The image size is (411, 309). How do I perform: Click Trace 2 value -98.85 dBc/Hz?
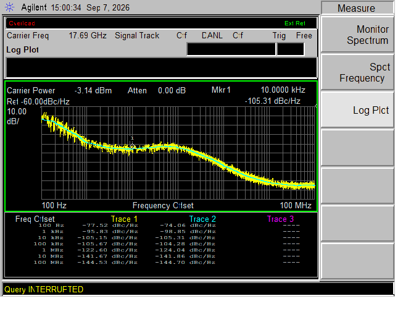(x=188, y=232)
